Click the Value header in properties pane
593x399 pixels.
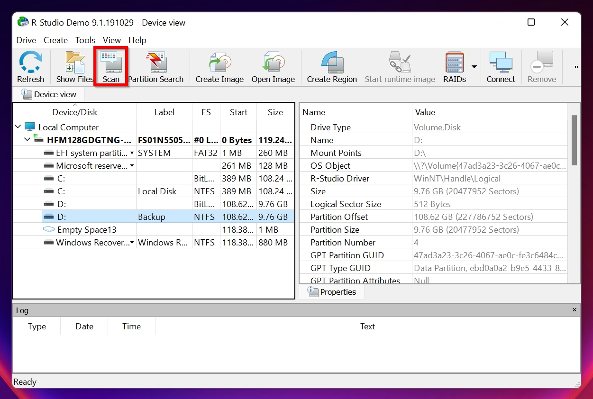(490, 112)
